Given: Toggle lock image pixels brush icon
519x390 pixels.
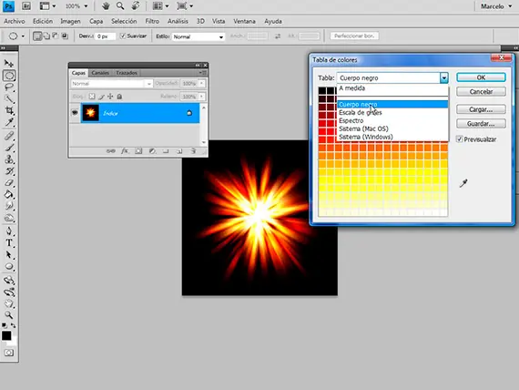Looking at the screenshot, I should tap(101, 97).
